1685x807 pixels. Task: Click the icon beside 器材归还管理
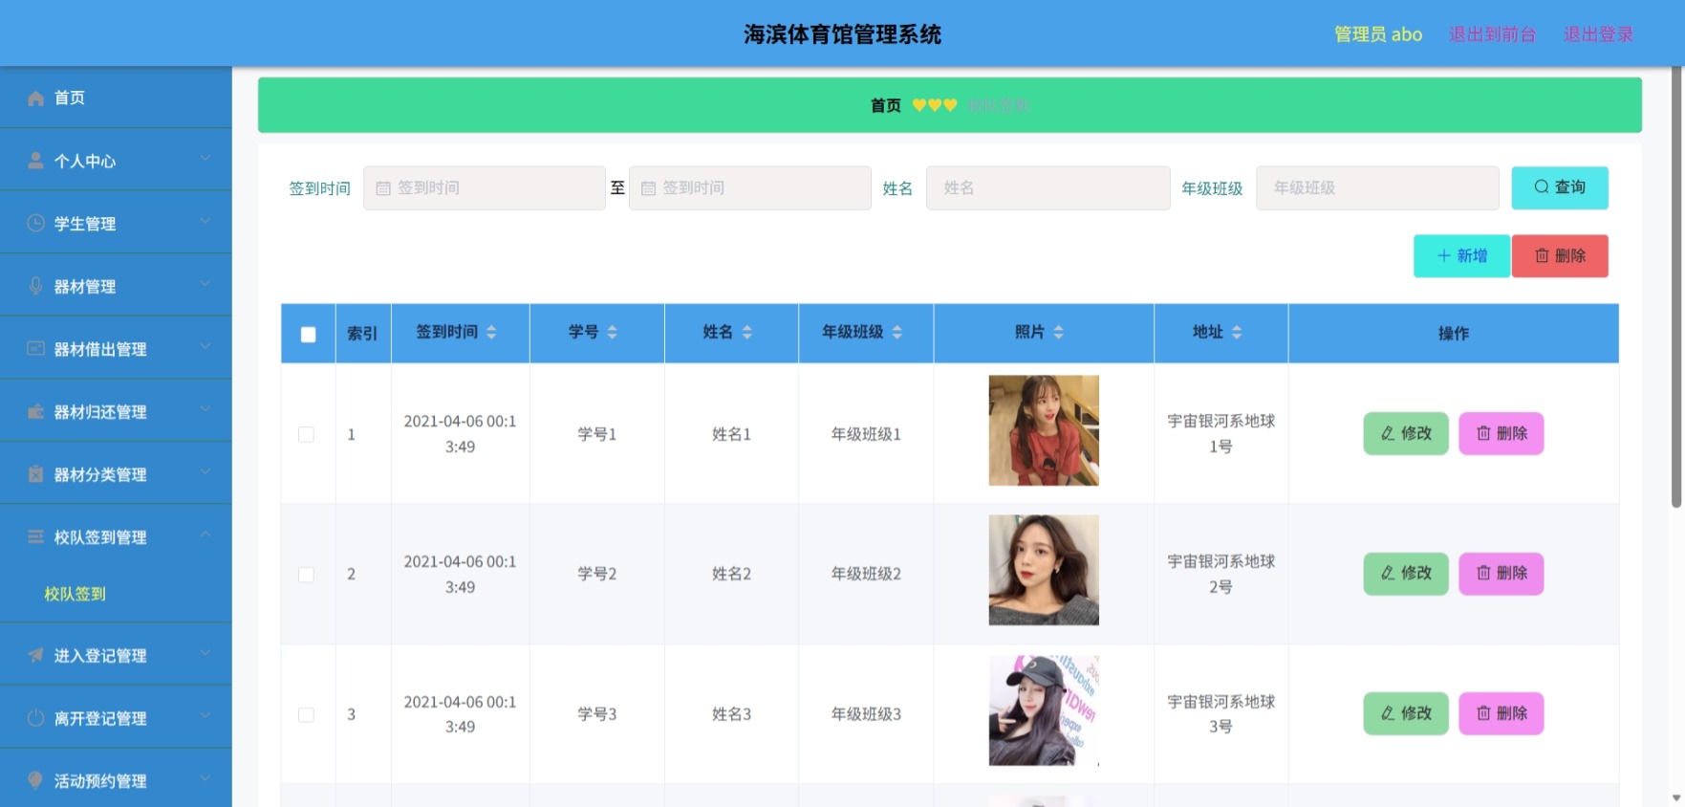point(35,411)
